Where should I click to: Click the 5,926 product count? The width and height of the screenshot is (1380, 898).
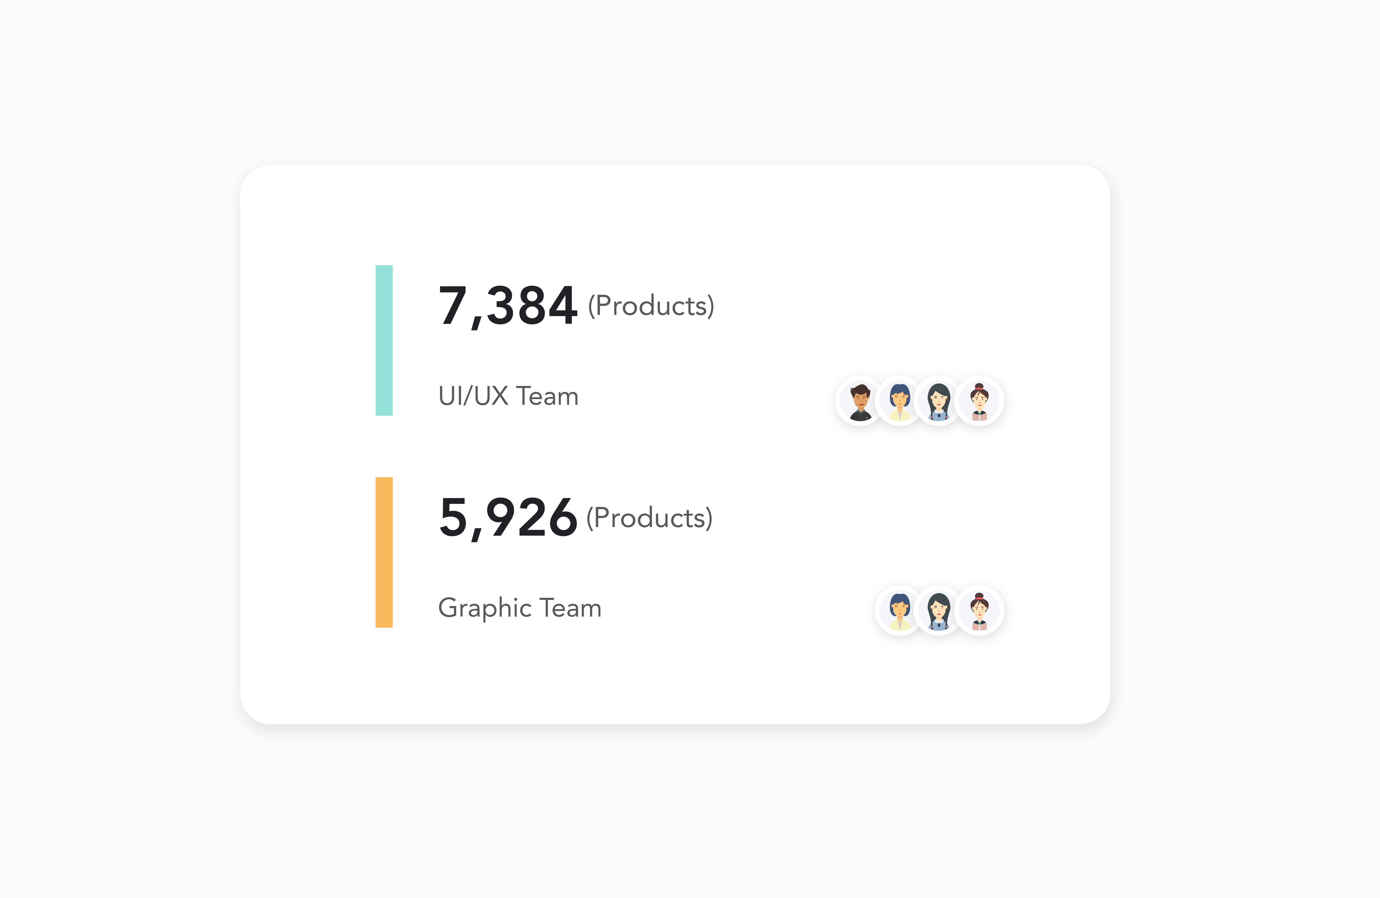tap(507, 517)
